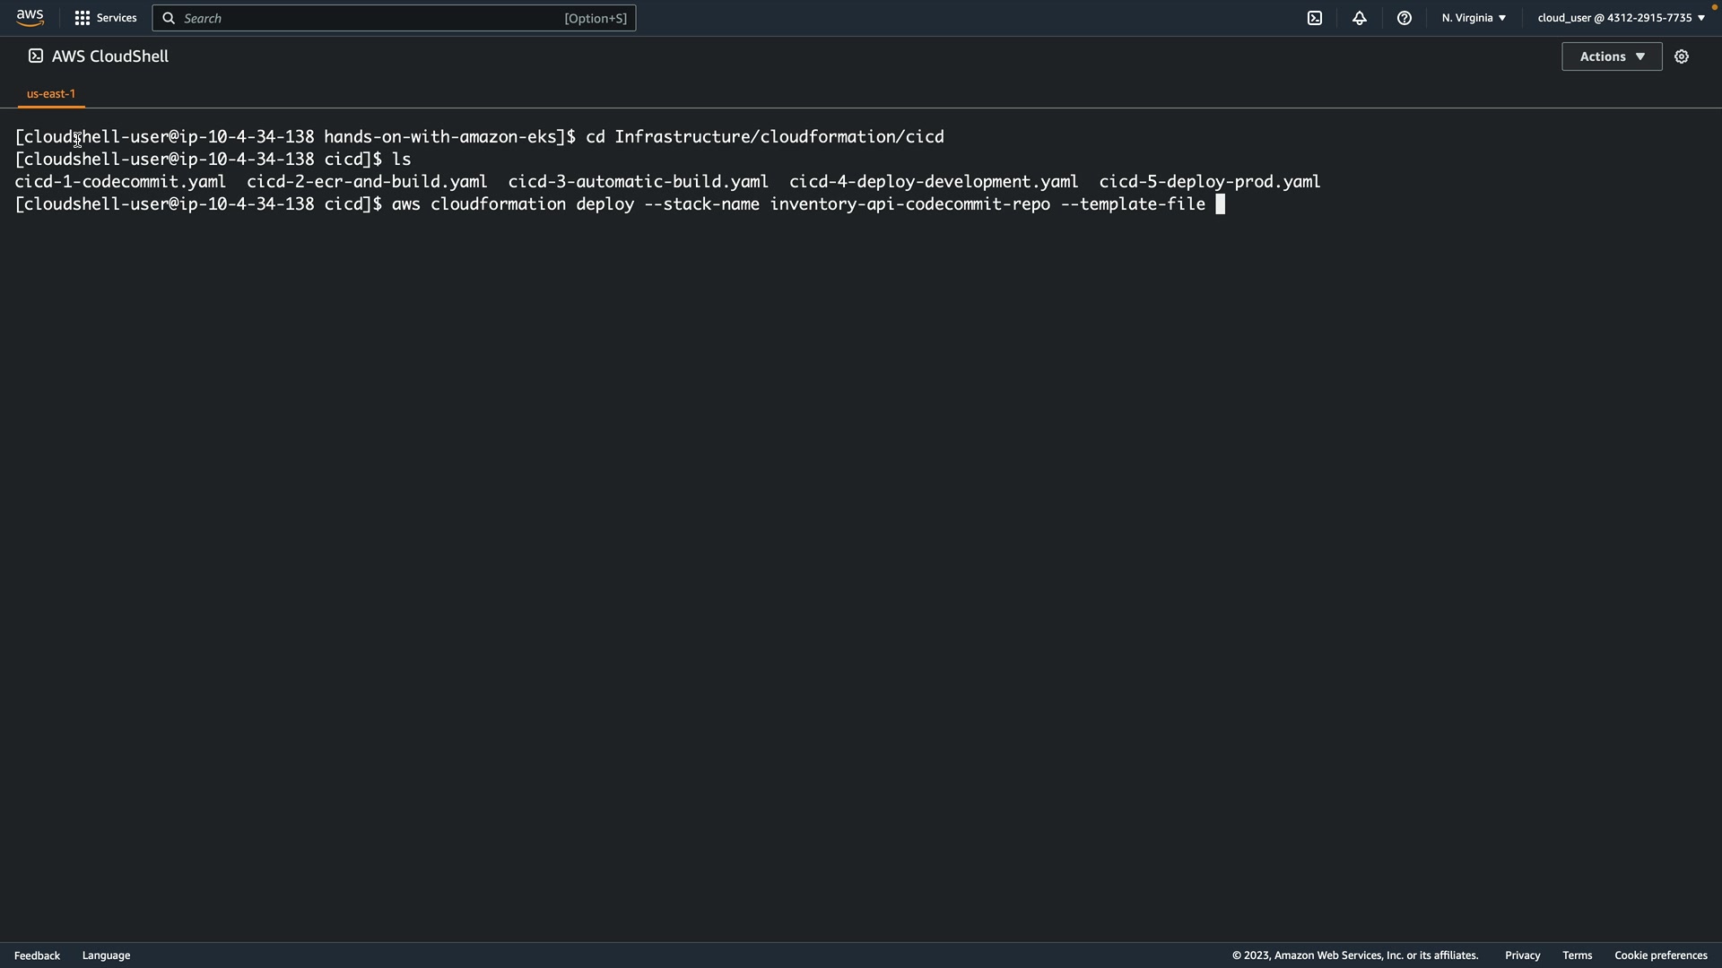The height and width of the screenshot is (968, 1722).
Task: Click the terminal command line at cursor
Action: click(1219, 204)
